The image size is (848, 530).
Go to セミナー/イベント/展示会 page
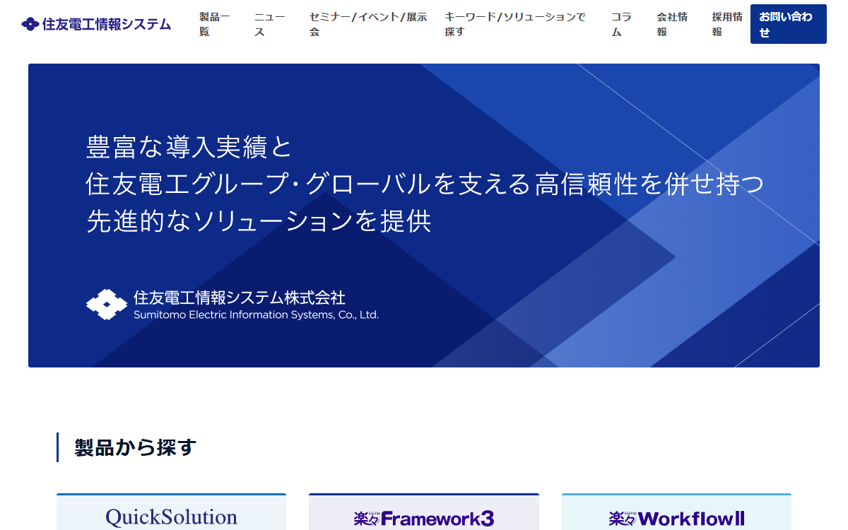coord(368,24)
